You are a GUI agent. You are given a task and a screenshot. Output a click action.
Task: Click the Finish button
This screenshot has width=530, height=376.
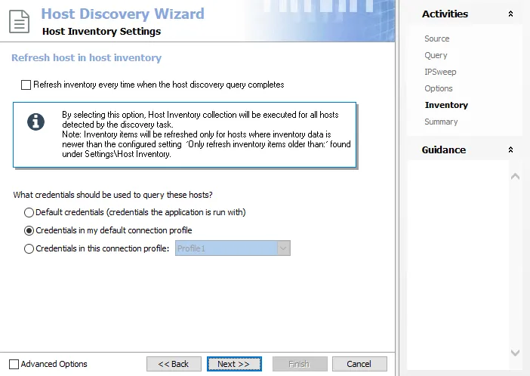click(x=300, y=364)
